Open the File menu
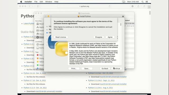This screenshot has width=169, height=95. 36,2
